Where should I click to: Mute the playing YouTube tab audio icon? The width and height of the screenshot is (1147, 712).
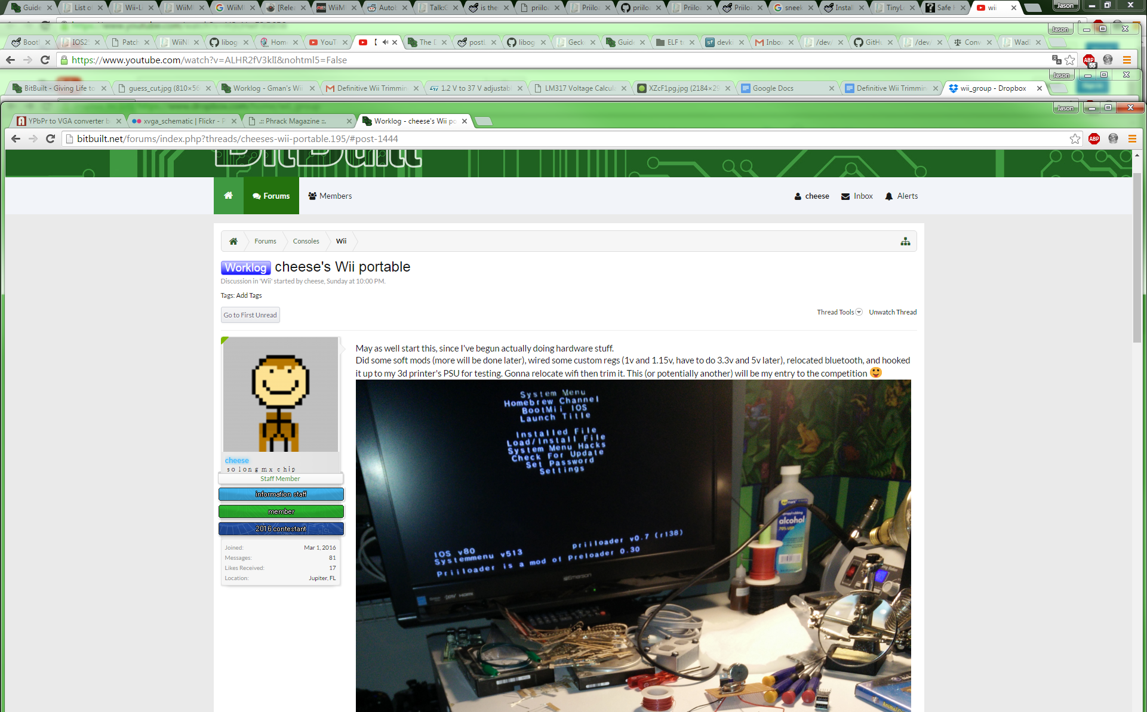(x=385, y=42)
